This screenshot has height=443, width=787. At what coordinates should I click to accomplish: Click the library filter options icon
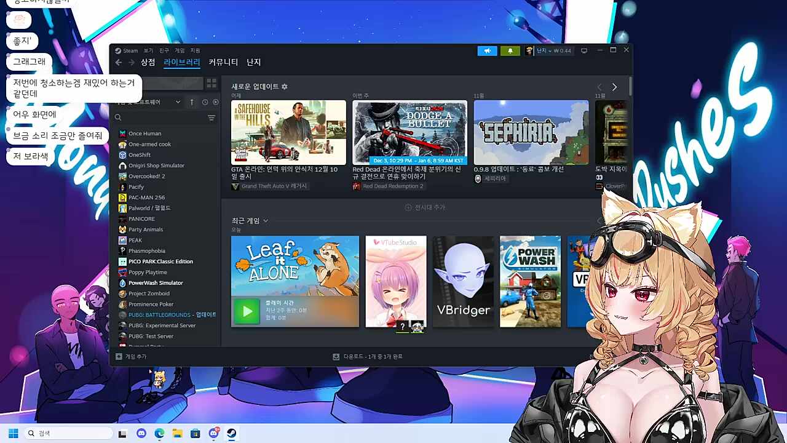(212, 118)
